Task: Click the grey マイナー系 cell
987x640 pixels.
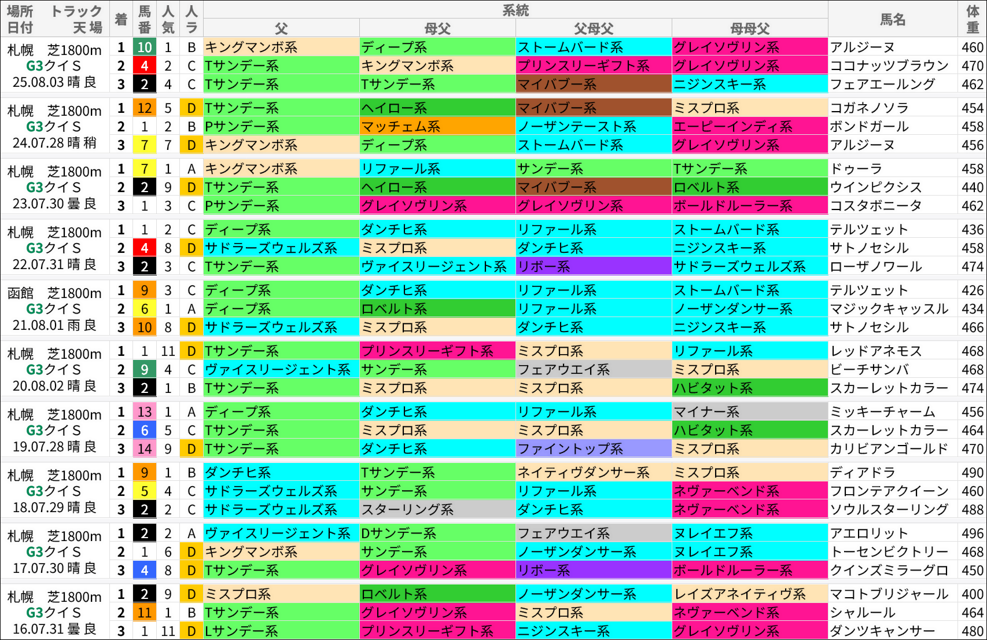Action: point(750,412)
